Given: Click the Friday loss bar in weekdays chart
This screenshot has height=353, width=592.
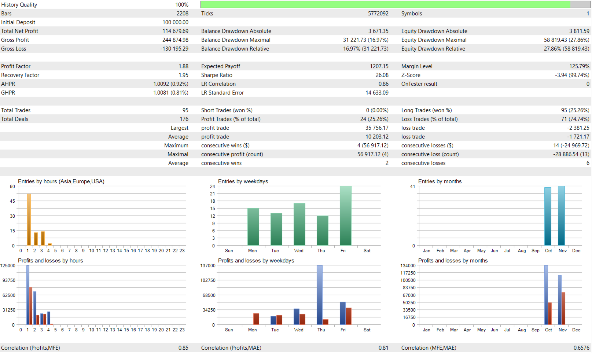Looking at the screenshot, I should [349, 316].
